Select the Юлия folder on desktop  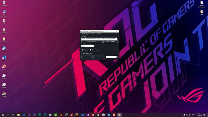[201, 4]
